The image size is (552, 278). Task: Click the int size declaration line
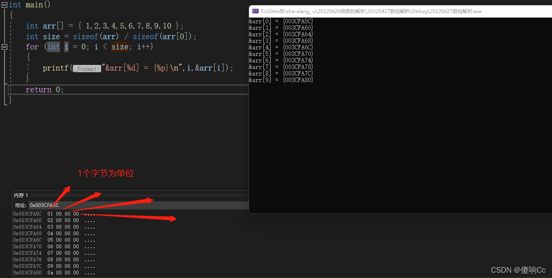pyautogui.click(x=111, y=37)
